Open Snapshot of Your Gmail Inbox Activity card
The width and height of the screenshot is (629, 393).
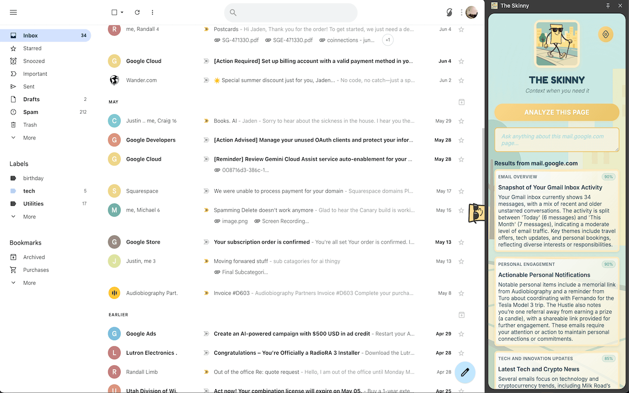coord(557,212)
